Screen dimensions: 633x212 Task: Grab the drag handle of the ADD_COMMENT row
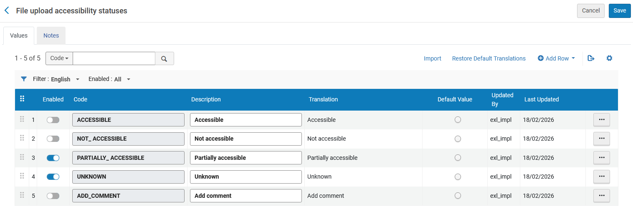pyautogui.click(x=22, y=195)
